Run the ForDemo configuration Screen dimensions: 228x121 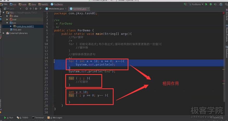point(206,4)
